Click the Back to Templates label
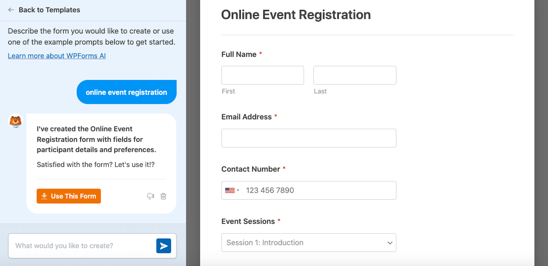 coord(50,10)
